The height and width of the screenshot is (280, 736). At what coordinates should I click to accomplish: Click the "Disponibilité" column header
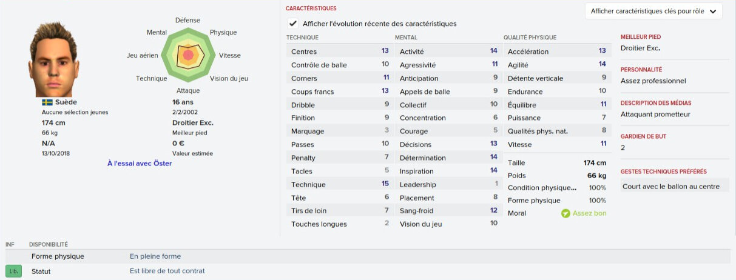(x=48, y=244)
